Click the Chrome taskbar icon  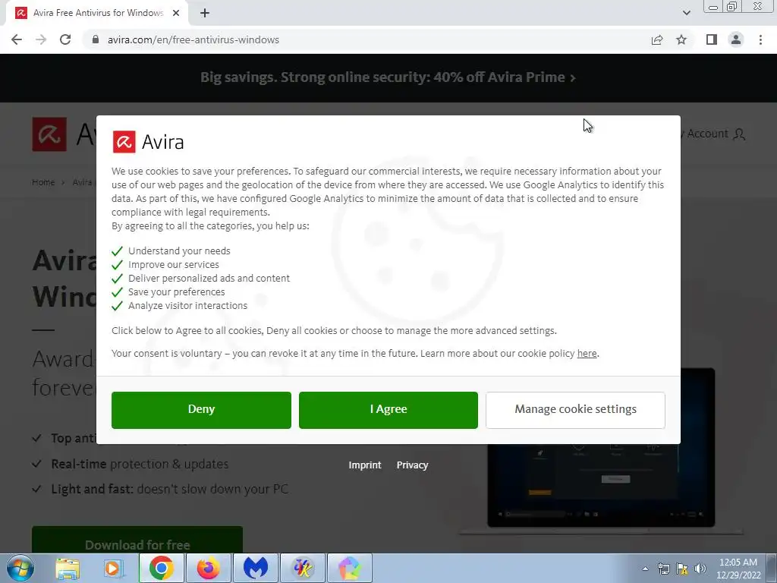coord(161,568)
